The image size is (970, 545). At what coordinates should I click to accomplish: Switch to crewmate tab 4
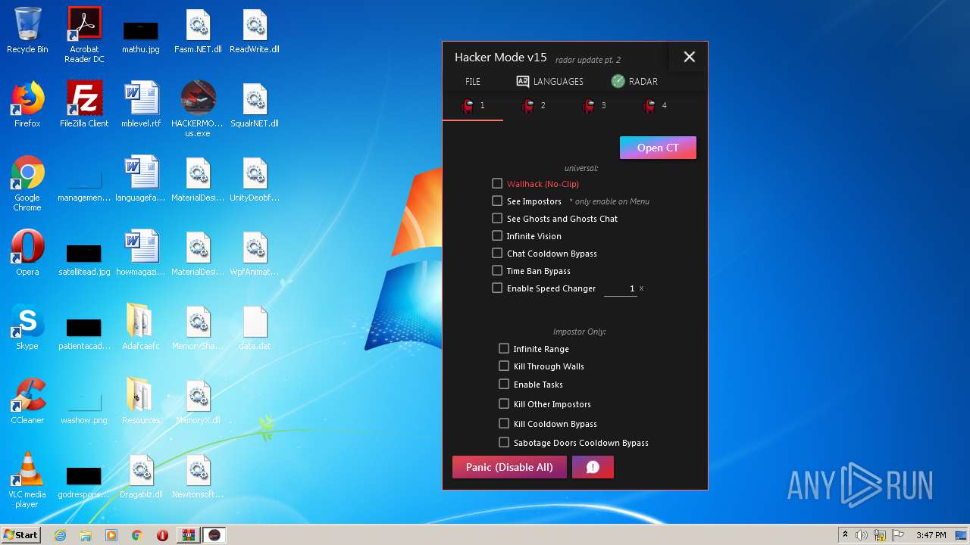pyautogui.click(x=655, y=106)
